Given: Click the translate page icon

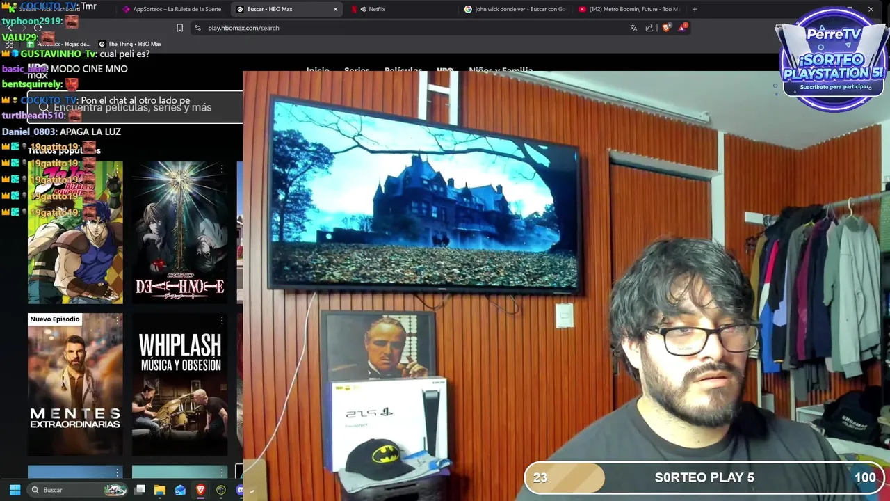Looking at the screenshot, I should coord(633,28).
